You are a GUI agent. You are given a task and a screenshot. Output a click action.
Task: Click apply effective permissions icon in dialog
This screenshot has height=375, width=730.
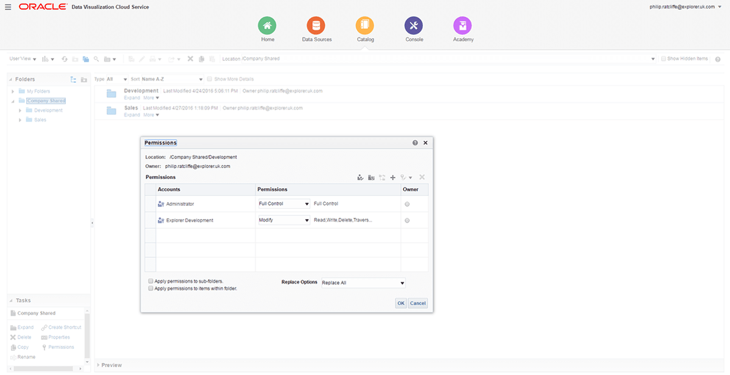[x=360, y=177]
